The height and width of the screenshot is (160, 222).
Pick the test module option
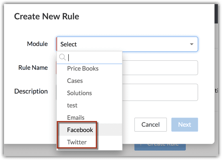point(89,105)
